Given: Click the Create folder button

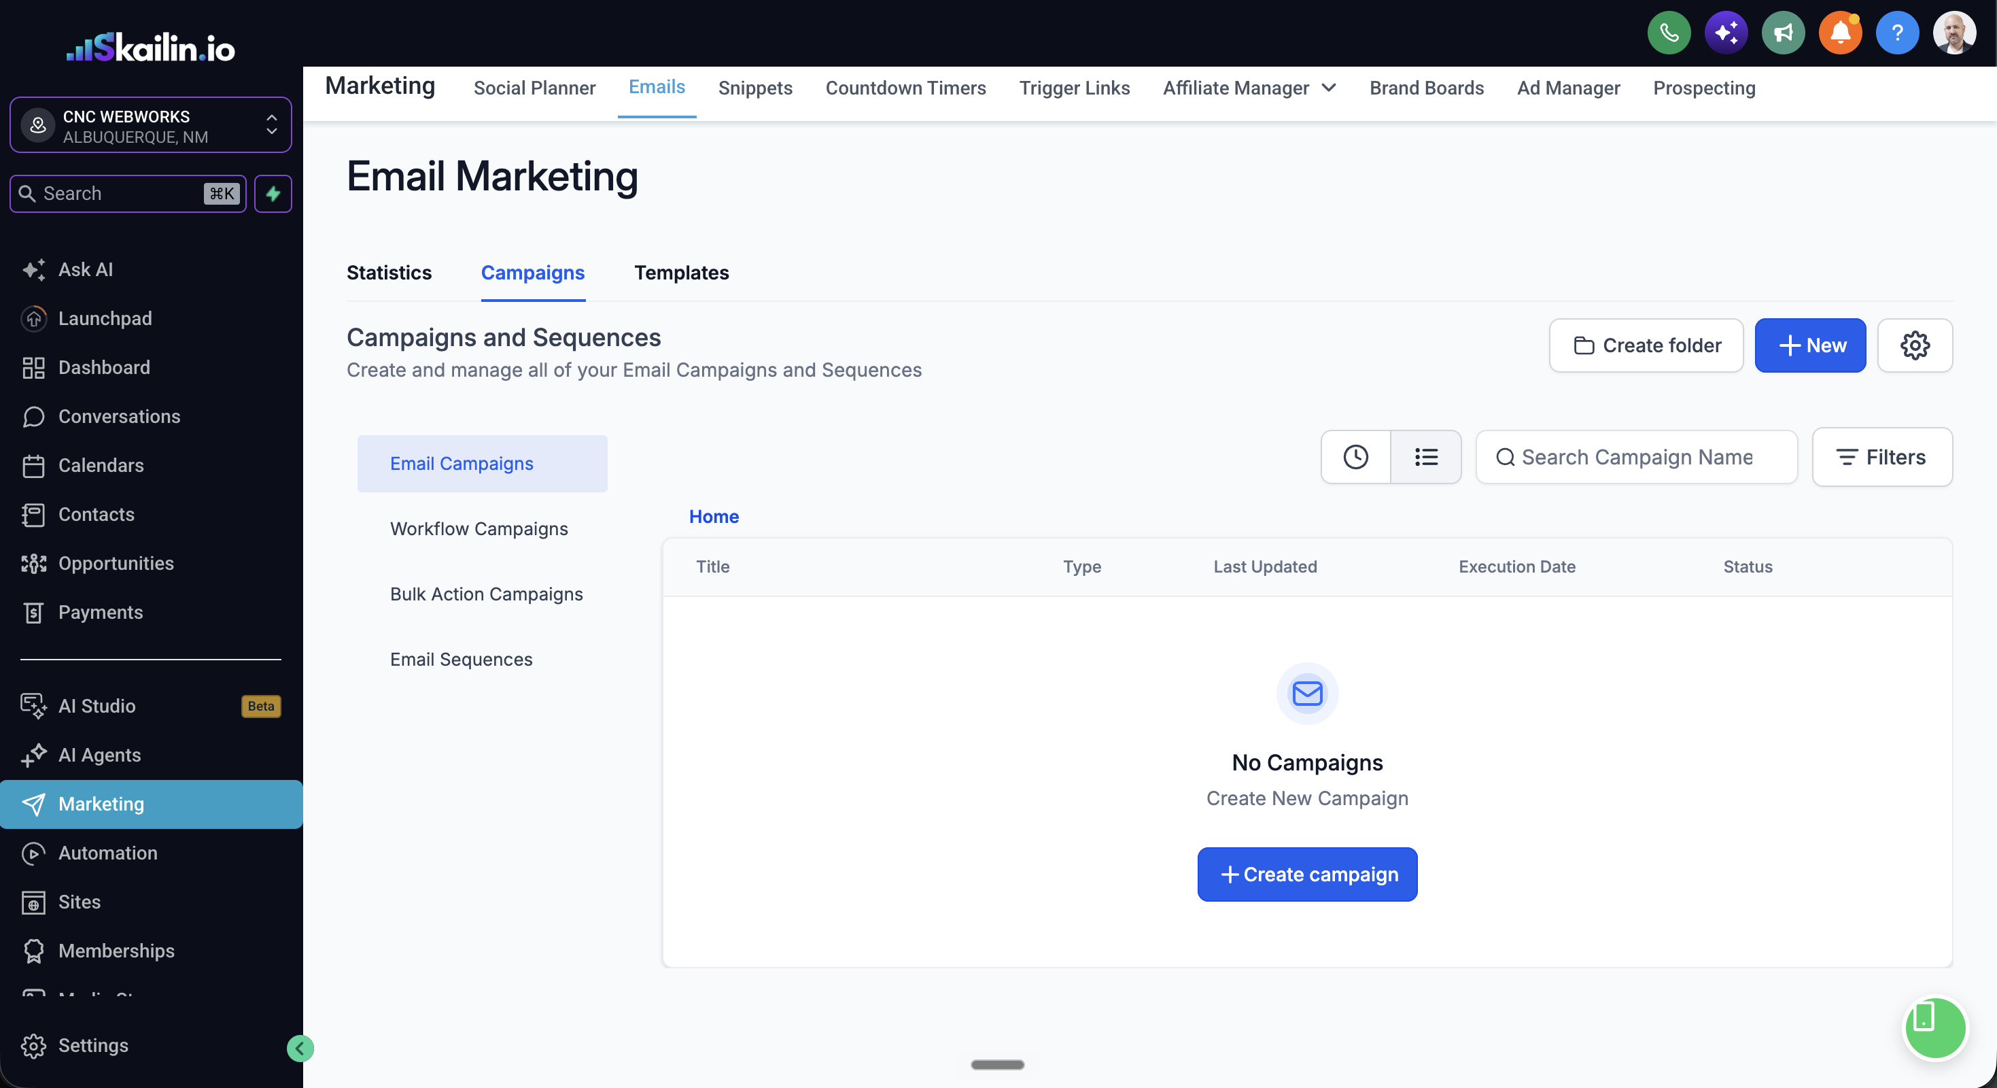Looking at the screenshot, I should (1646, 345).
